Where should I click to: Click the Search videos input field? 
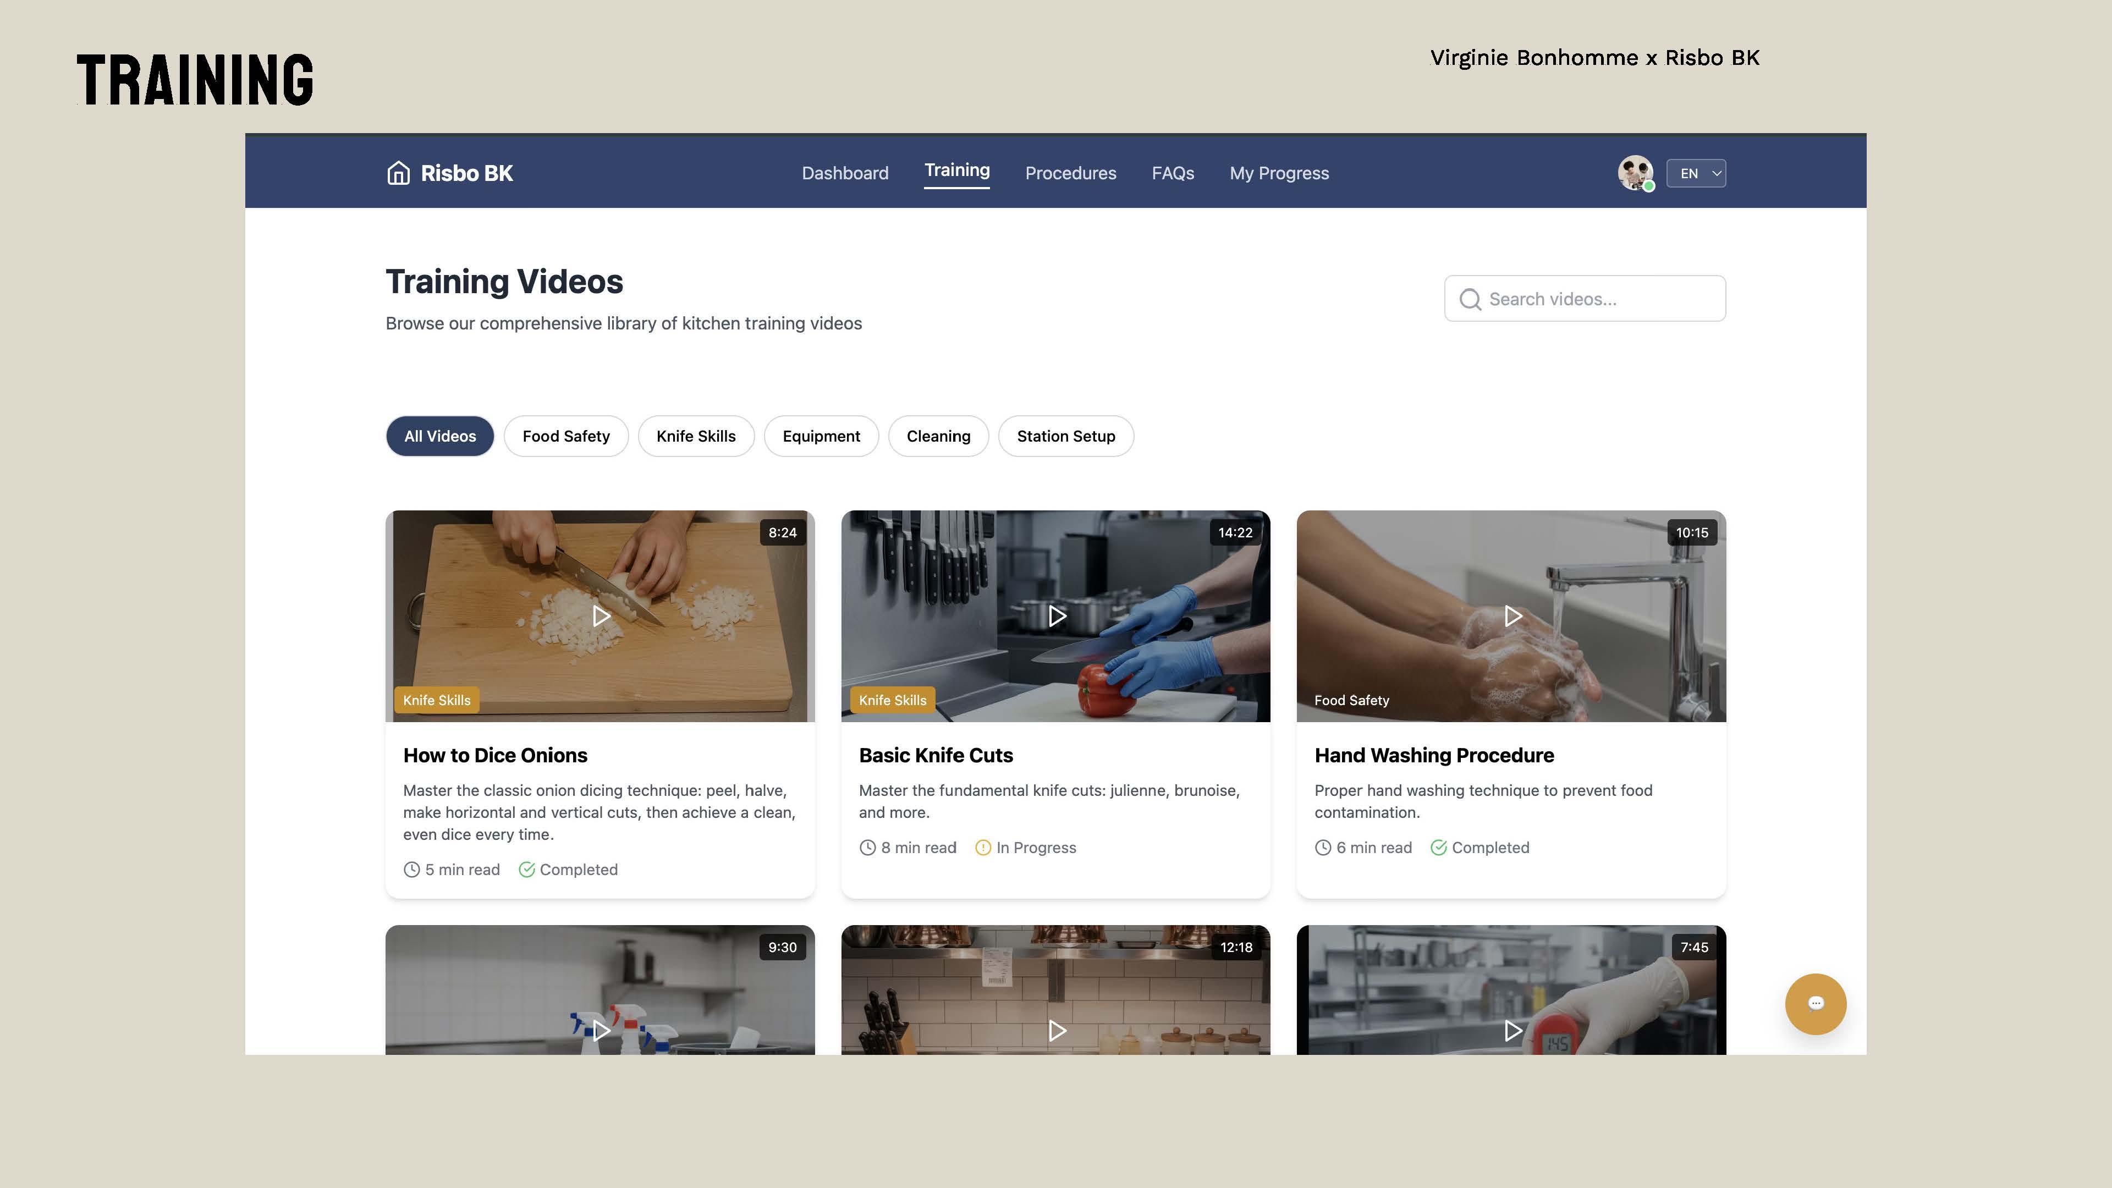click(1599, 299)
